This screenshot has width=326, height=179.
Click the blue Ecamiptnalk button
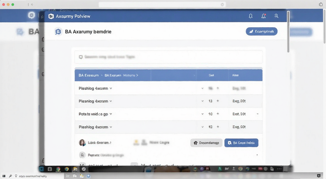[x=262, y=31]
